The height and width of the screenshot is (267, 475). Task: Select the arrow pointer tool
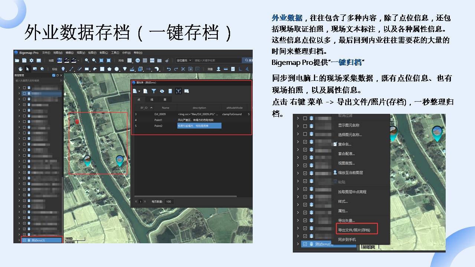coord(28,69)
